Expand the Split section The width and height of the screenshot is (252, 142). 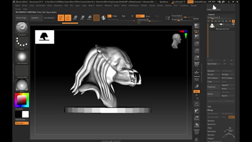click(209, 106)
